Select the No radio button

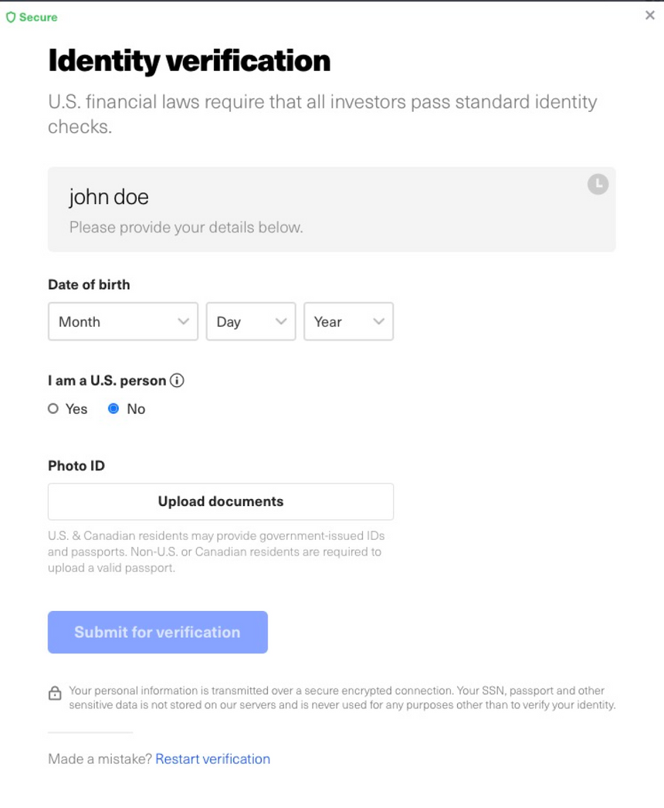(x=113, y=409)
